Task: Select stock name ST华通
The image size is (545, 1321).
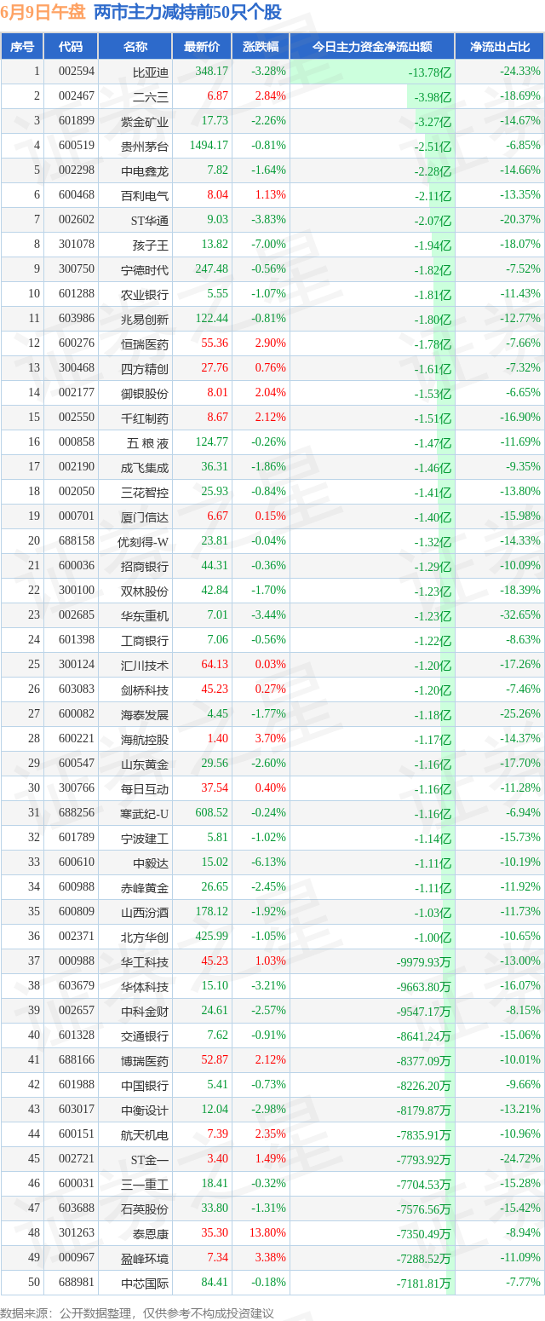Action: 149,220
